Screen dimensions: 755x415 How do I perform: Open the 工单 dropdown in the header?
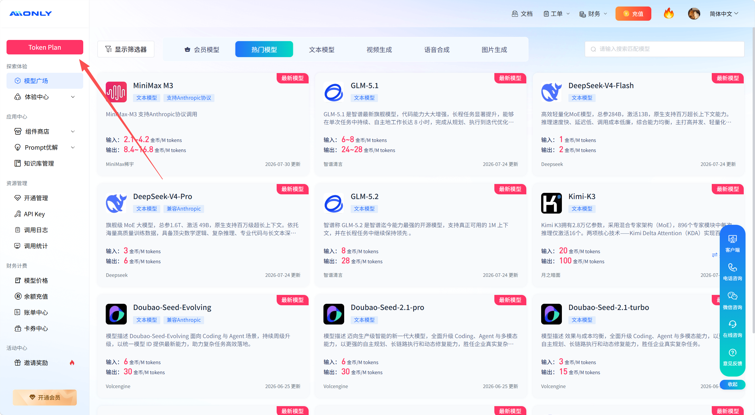point(556,14)
